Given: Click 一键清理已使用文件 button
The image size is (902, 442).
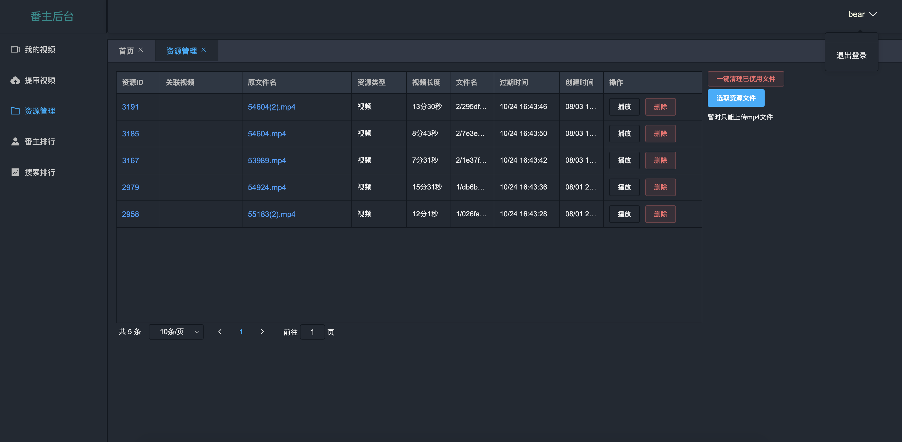Looking at the screenshot, I should (745, 79).
